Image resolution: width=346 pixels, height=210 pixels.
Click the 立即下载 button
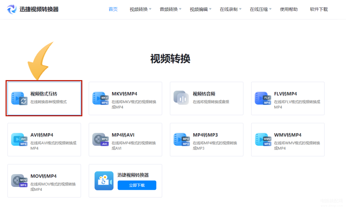pyautogui.click(x=137, y=185)
